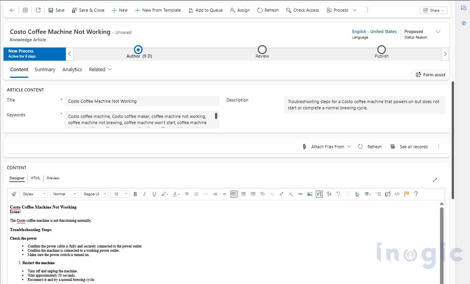Apply superscript formatting
This screenshot has width=470, height=284.
281,194
